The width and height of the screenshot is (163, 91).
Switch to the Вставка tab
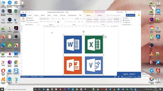pyautogui.click(x=36, y=15)
